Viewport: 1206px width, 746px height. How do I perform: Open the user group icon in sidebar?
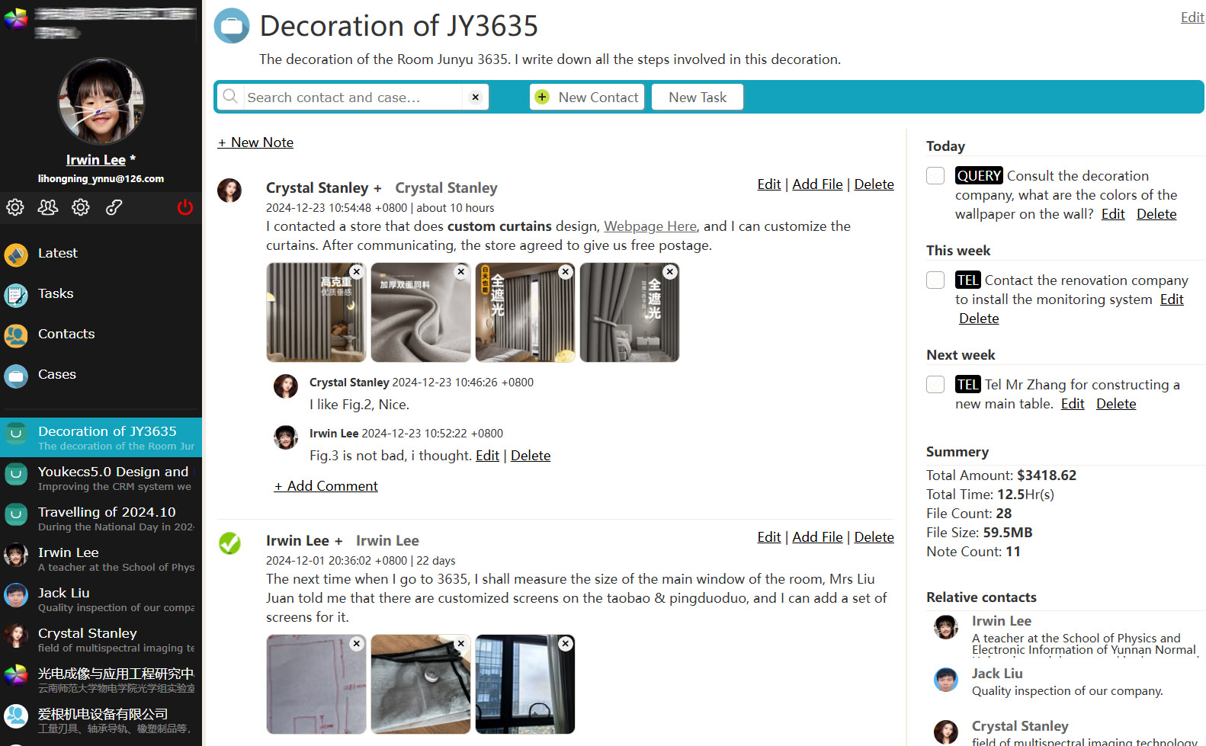point(48,207)
